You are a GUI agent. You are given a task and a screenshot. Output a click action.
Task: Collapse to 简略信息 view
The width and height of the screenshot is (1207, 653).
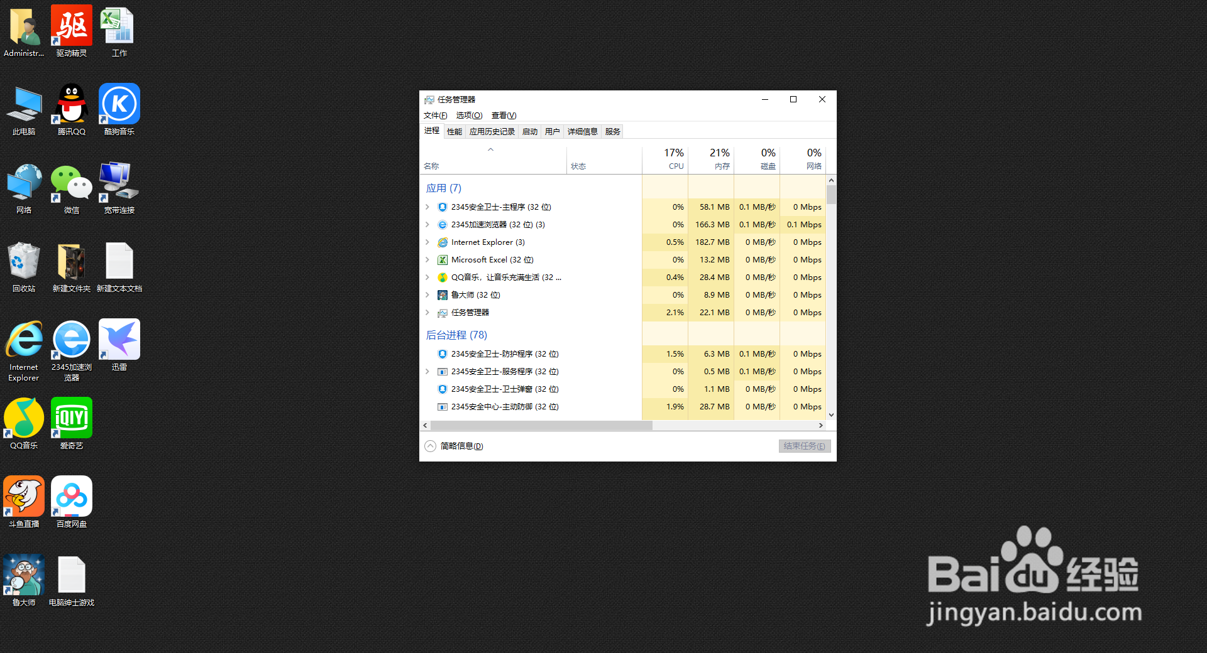454,446
